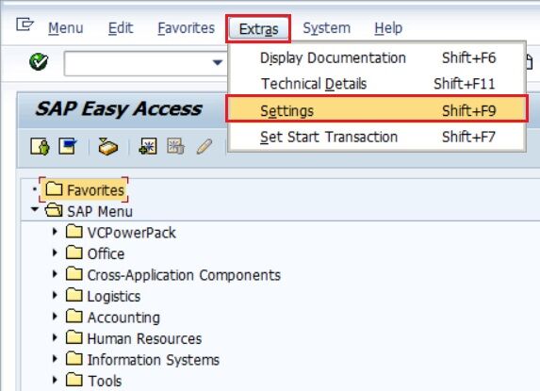Expand the Human Resources folder arrow
Screen dimensions: 540x391
point(55,337)
